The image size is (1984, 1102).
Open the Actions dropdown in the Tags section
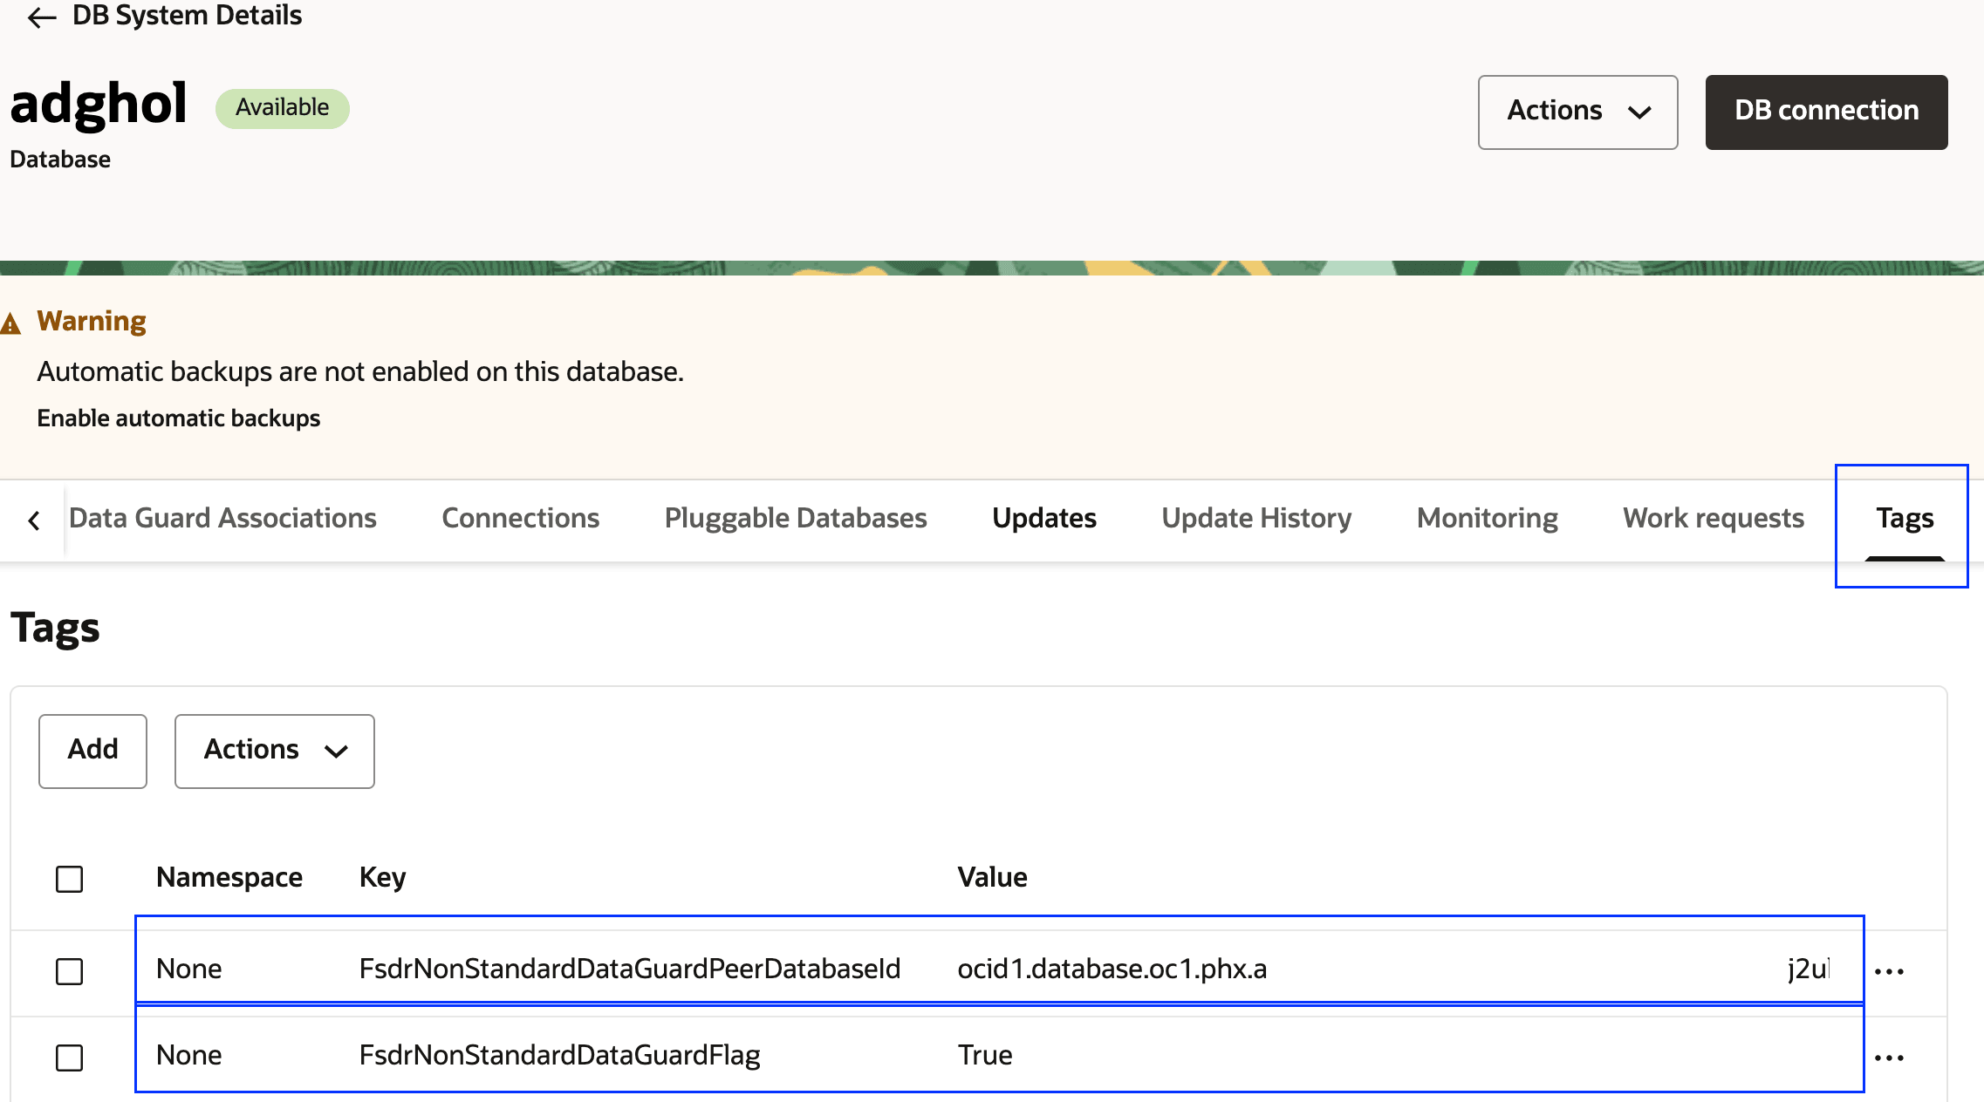[273, 751]
